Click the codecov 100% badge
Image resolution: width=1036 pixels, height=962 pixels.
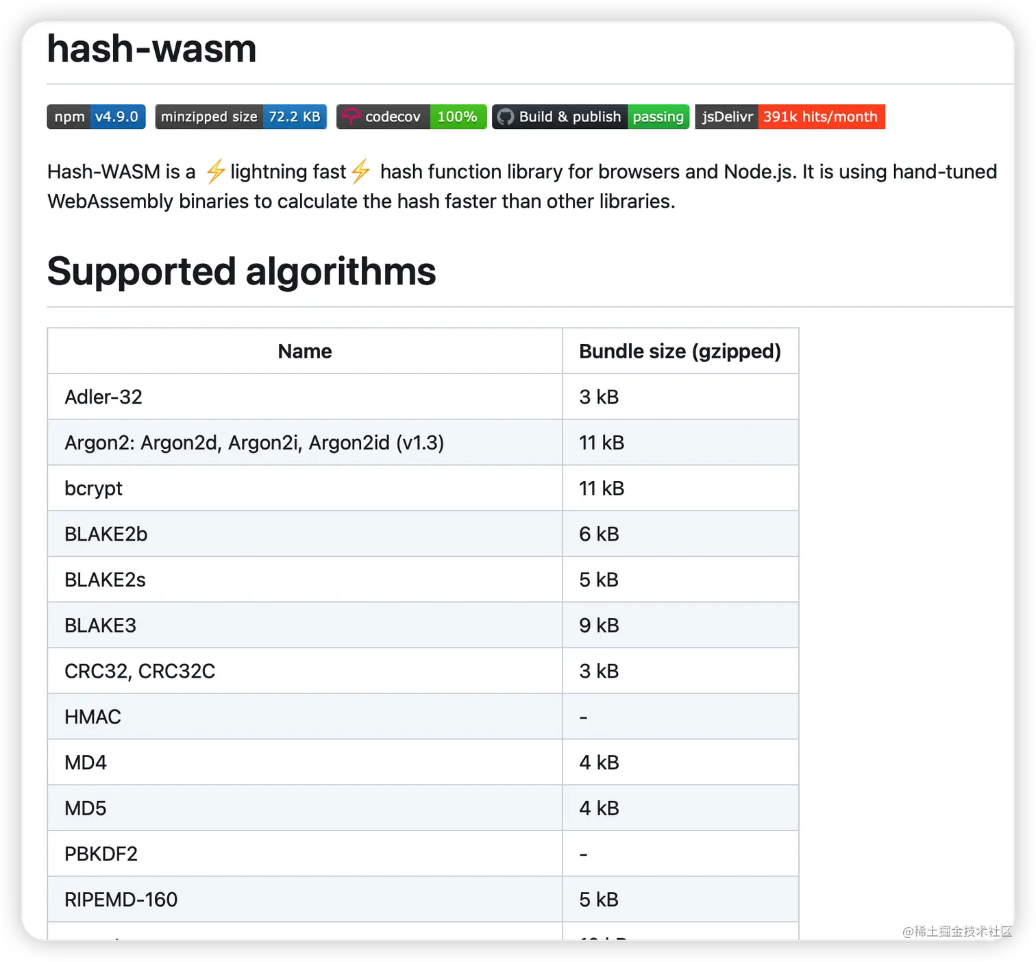tap(411, 116)
